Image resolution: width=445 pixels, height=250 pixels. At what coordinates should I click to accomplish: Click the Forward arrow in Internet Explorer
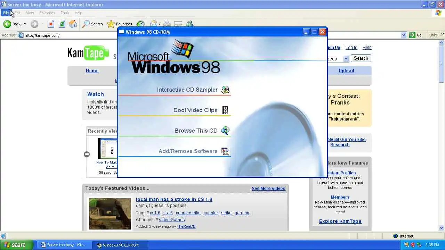tap(34, 24)
